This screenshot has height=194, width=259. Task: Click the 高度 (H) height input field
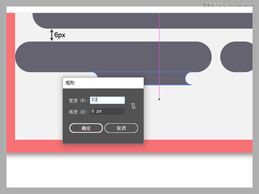[x=107, y=111]
